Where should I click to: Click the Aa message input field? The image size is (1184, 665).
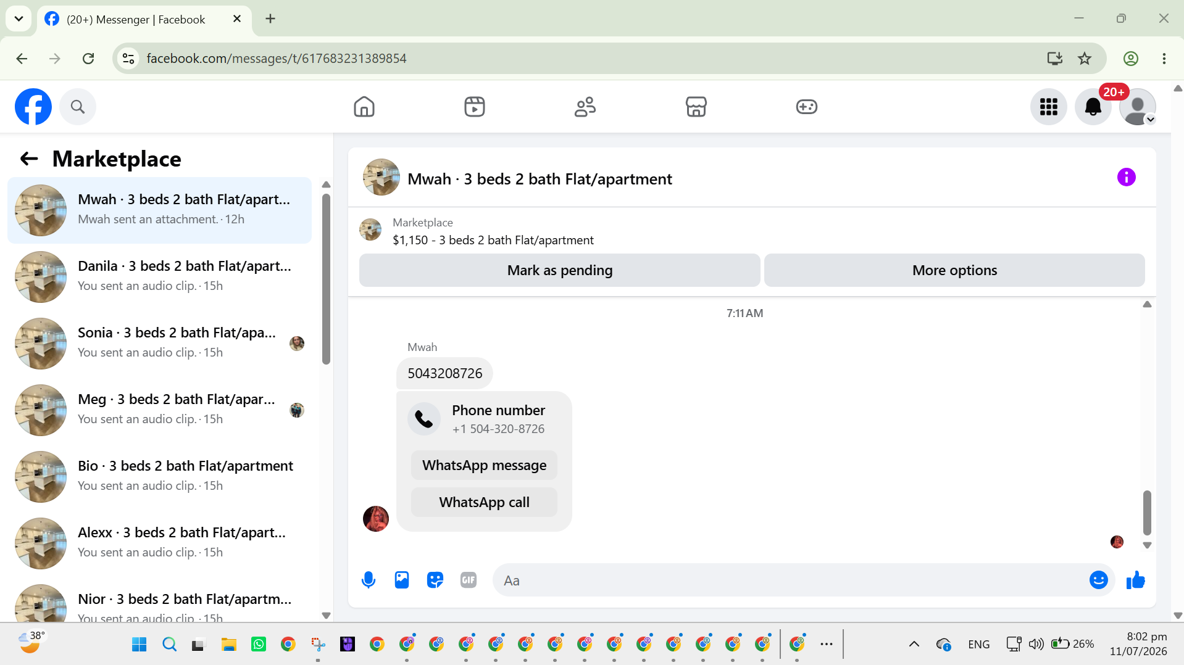pos(790,580)
